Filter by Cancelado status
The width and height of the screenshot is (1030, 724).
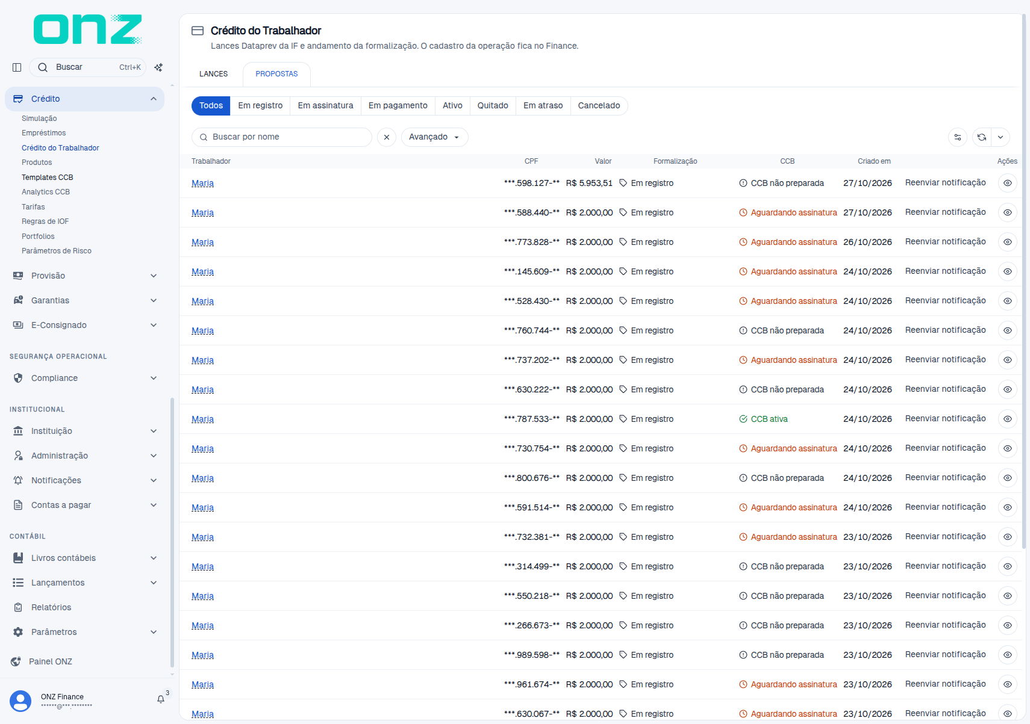click(599, 106)
